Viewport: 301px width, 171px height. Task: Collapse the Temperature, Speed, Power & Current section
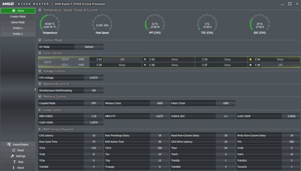click(x=40, y=10)
